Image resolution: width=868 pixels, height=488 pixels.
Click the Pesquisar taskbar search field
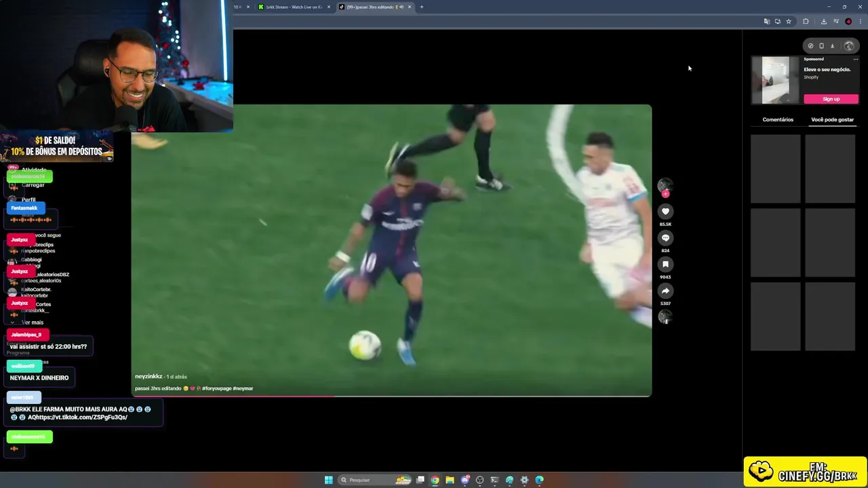(374, 480)
